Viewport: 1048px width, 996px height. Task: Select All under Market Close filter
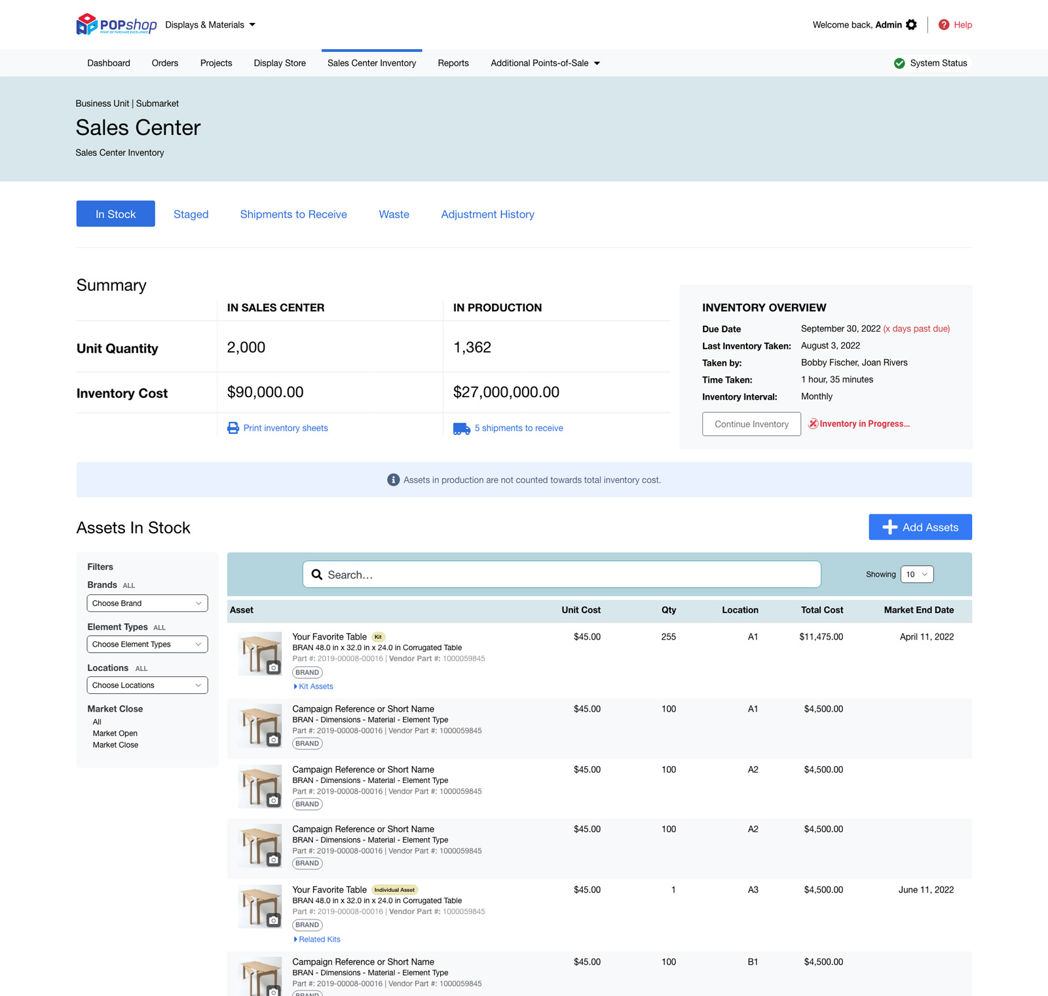[x=97, y=722]
